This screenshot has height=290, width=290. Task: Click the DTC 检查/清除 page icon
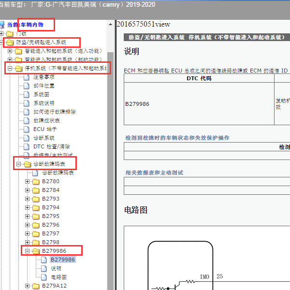pos(27,146)
